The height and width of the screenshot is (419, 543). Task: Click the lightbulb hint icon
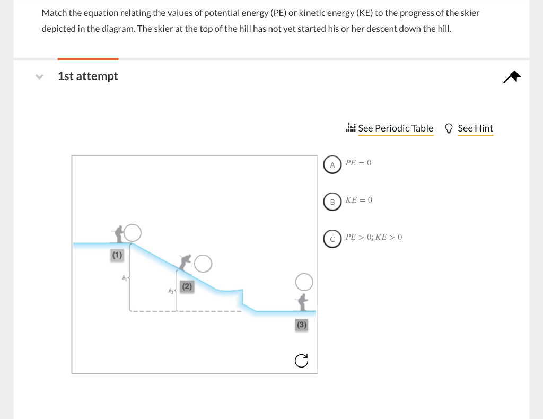(x=449, y=128)
